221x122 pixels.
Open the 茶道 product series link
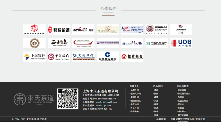coord(156,101)
